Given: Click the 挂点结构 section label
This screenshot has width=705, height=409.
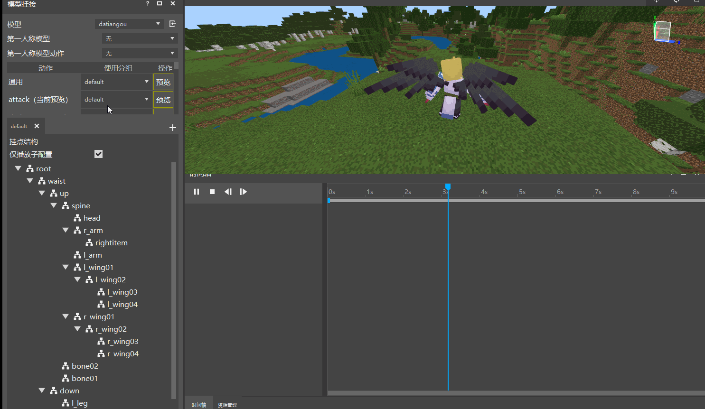Looking at the screenshot, I should tap(24, 141).
